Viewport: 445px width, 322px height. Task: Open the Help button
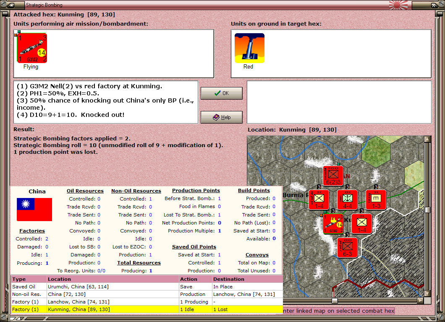click(x=221, y=117)
